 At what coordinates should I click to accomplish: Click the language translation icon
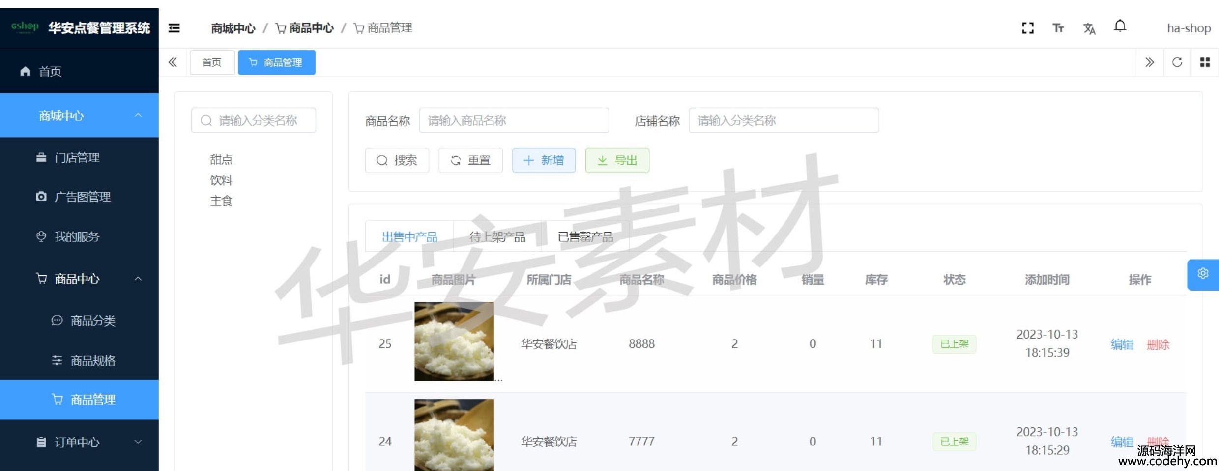1089,28
